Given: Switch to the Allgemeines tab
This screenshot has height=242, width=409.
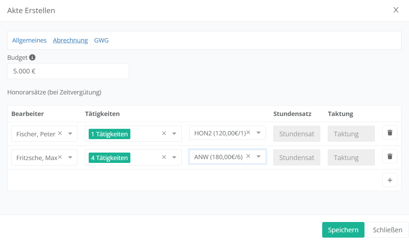Looking at the screenshot, I should 29,40.
